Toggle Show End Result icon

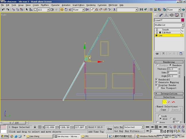pyautogui.click(x=163, y=54)
